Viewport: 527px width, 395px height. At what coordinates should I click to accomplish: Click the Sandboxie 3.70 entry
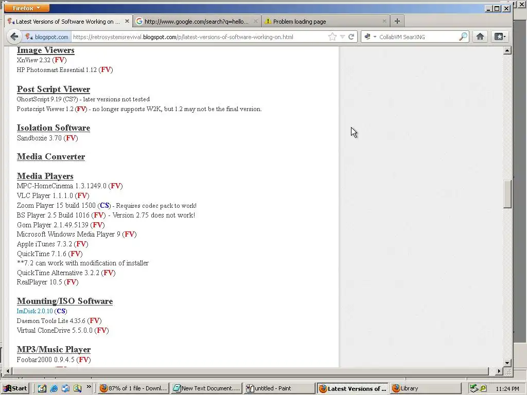coord(47,138)
